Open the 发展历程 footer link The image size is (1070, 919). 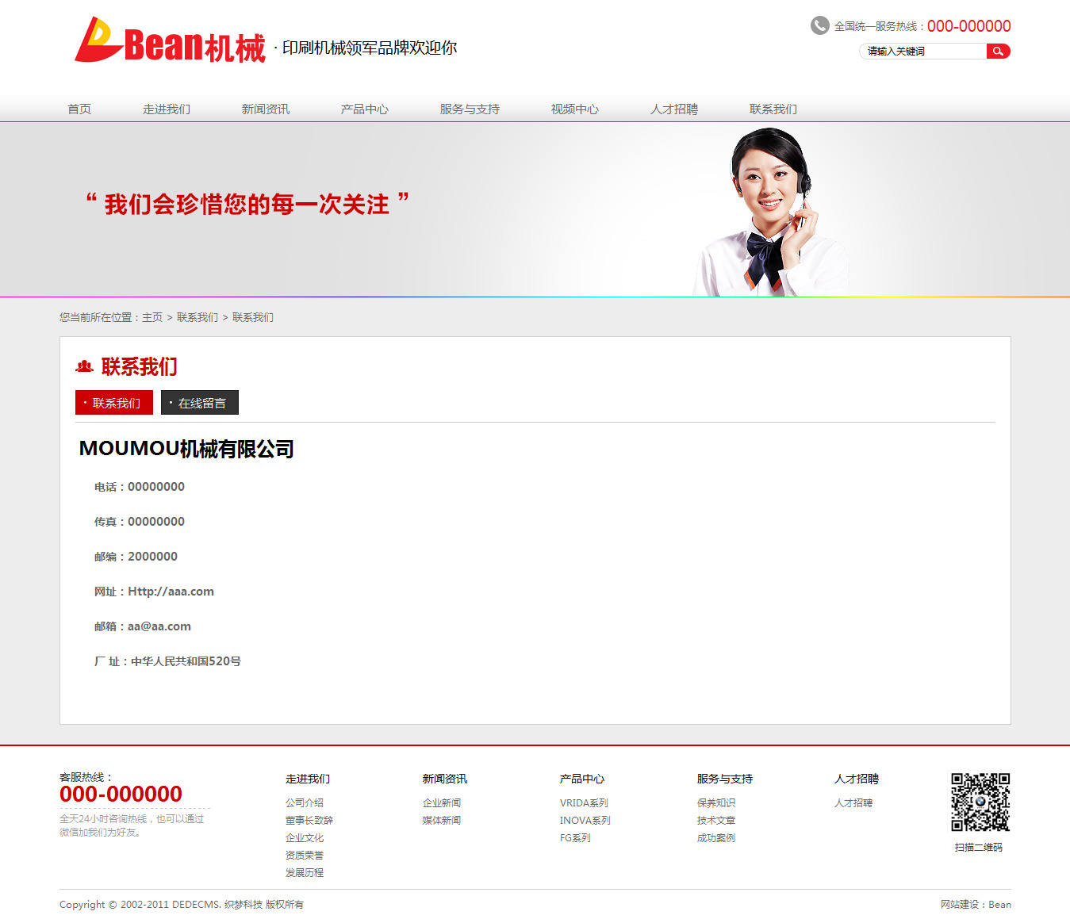click(305, 873)
